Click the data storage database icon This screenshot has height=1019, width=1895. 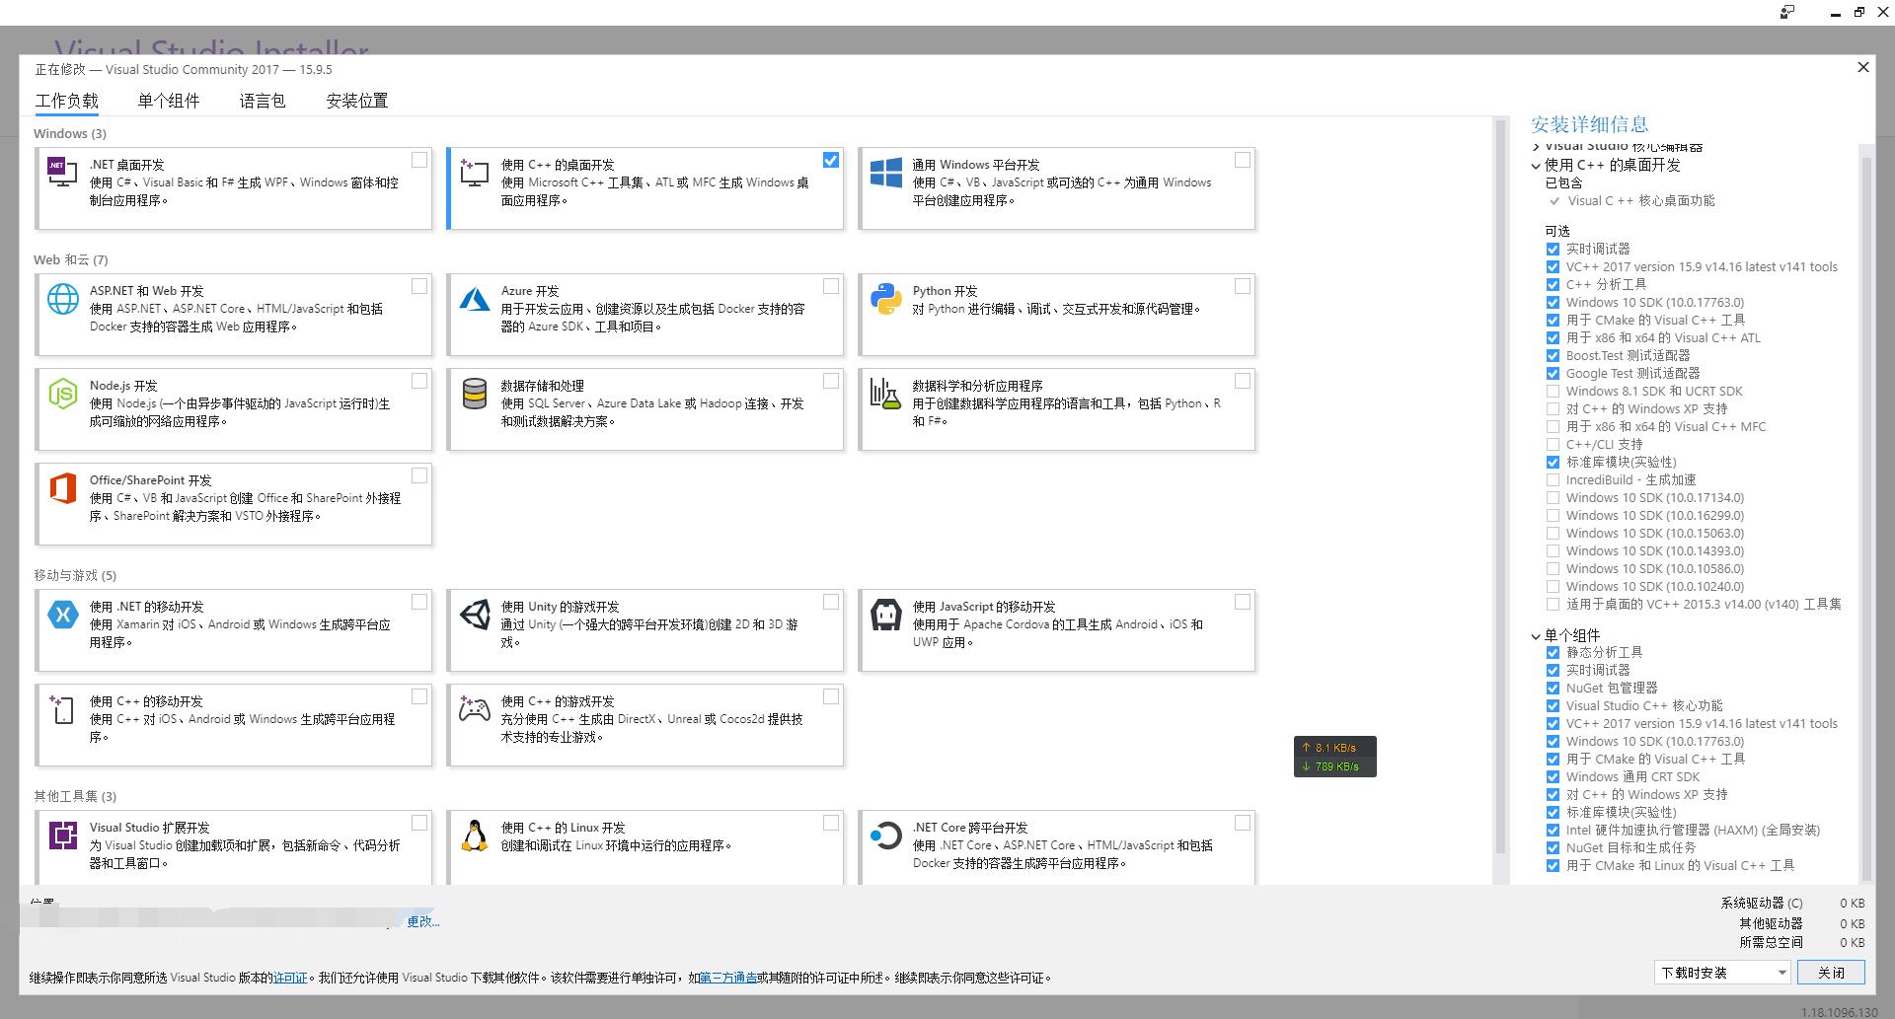474,394
